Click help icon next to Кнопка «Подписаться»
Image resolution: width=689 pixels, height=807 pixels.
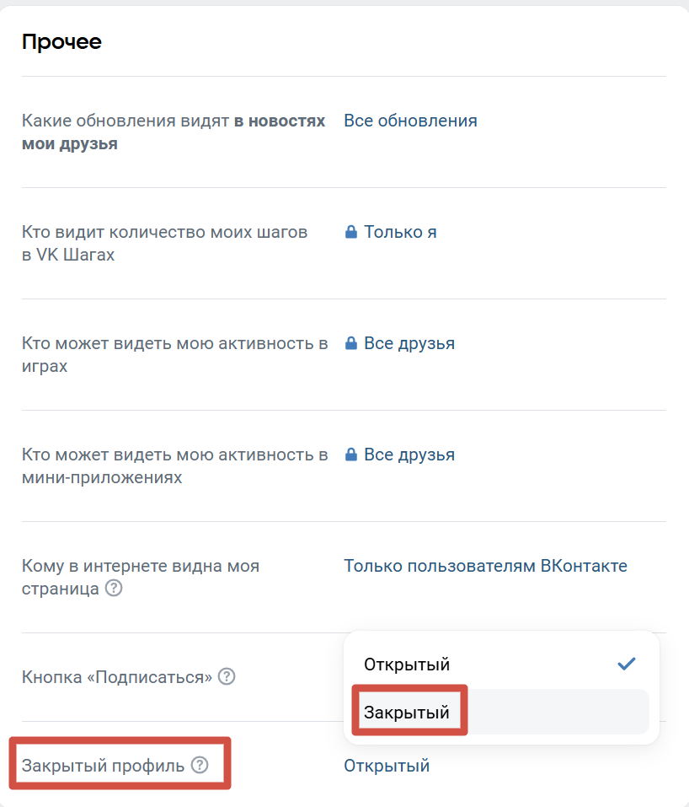point(227,676)
